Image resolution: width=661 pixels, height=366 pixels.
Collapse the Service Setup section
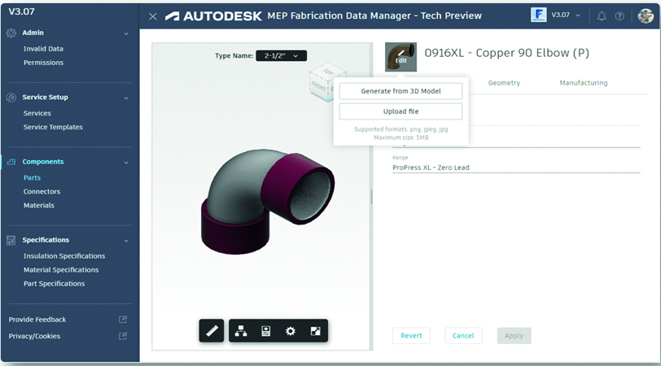click(126, 98)
